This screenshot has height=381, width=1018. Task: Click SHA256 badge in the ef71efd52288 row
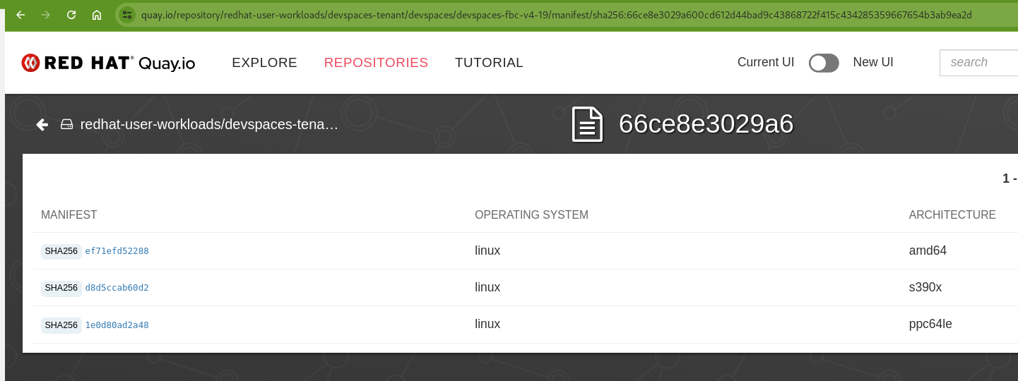click(61, 251)
